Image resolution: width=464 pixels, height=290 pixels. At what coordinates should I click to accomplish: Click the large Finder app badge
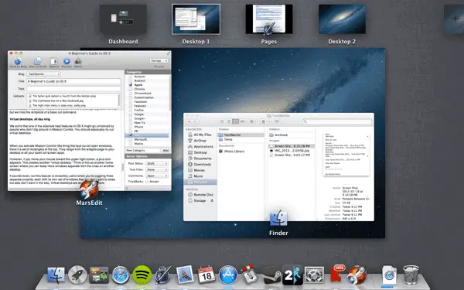[278, 219]
